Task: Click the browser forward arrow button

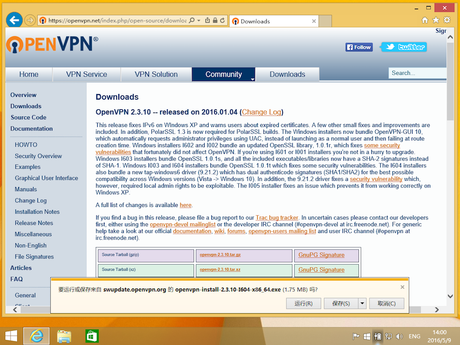Action: (30, 21)
